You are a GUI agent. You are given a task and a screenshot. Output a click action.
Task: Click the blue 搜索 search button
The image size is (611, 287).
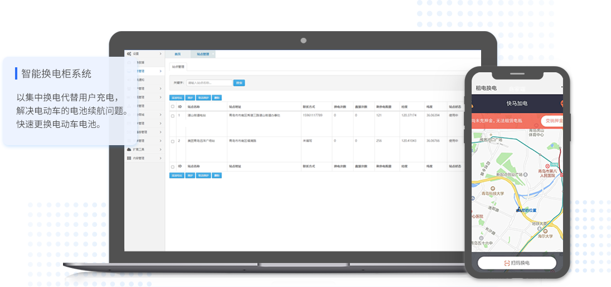click(239, 83)
